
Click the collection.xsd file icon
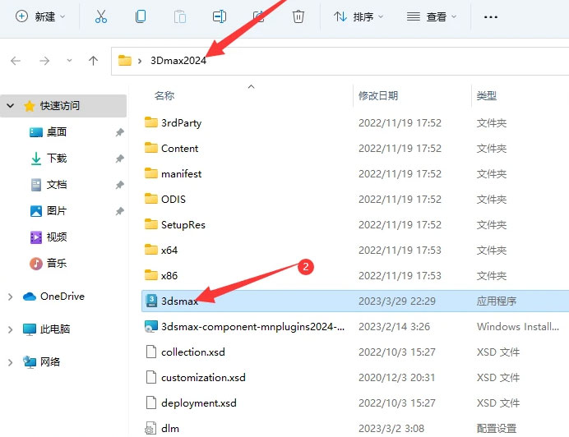pyautogui.click(x=151, y=352)
